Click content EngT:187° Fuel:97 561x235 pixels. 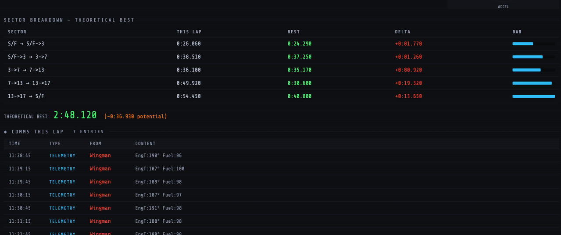158,195
